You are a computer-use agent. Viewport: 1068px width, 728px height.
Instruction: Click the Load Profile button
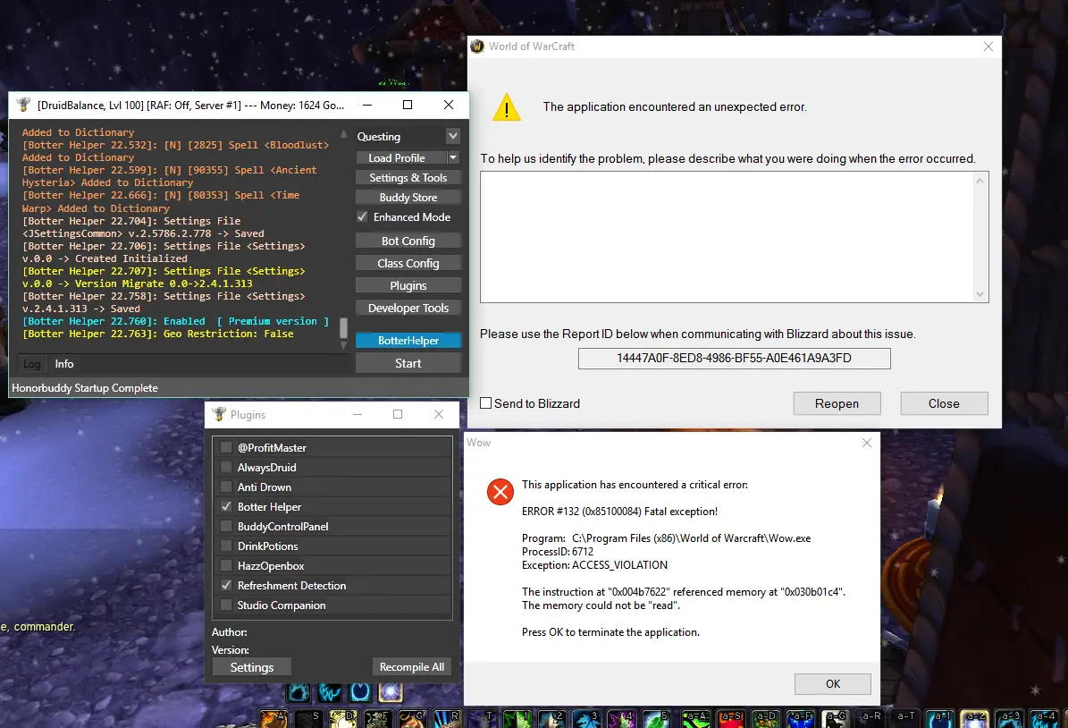tap(401, 157)
